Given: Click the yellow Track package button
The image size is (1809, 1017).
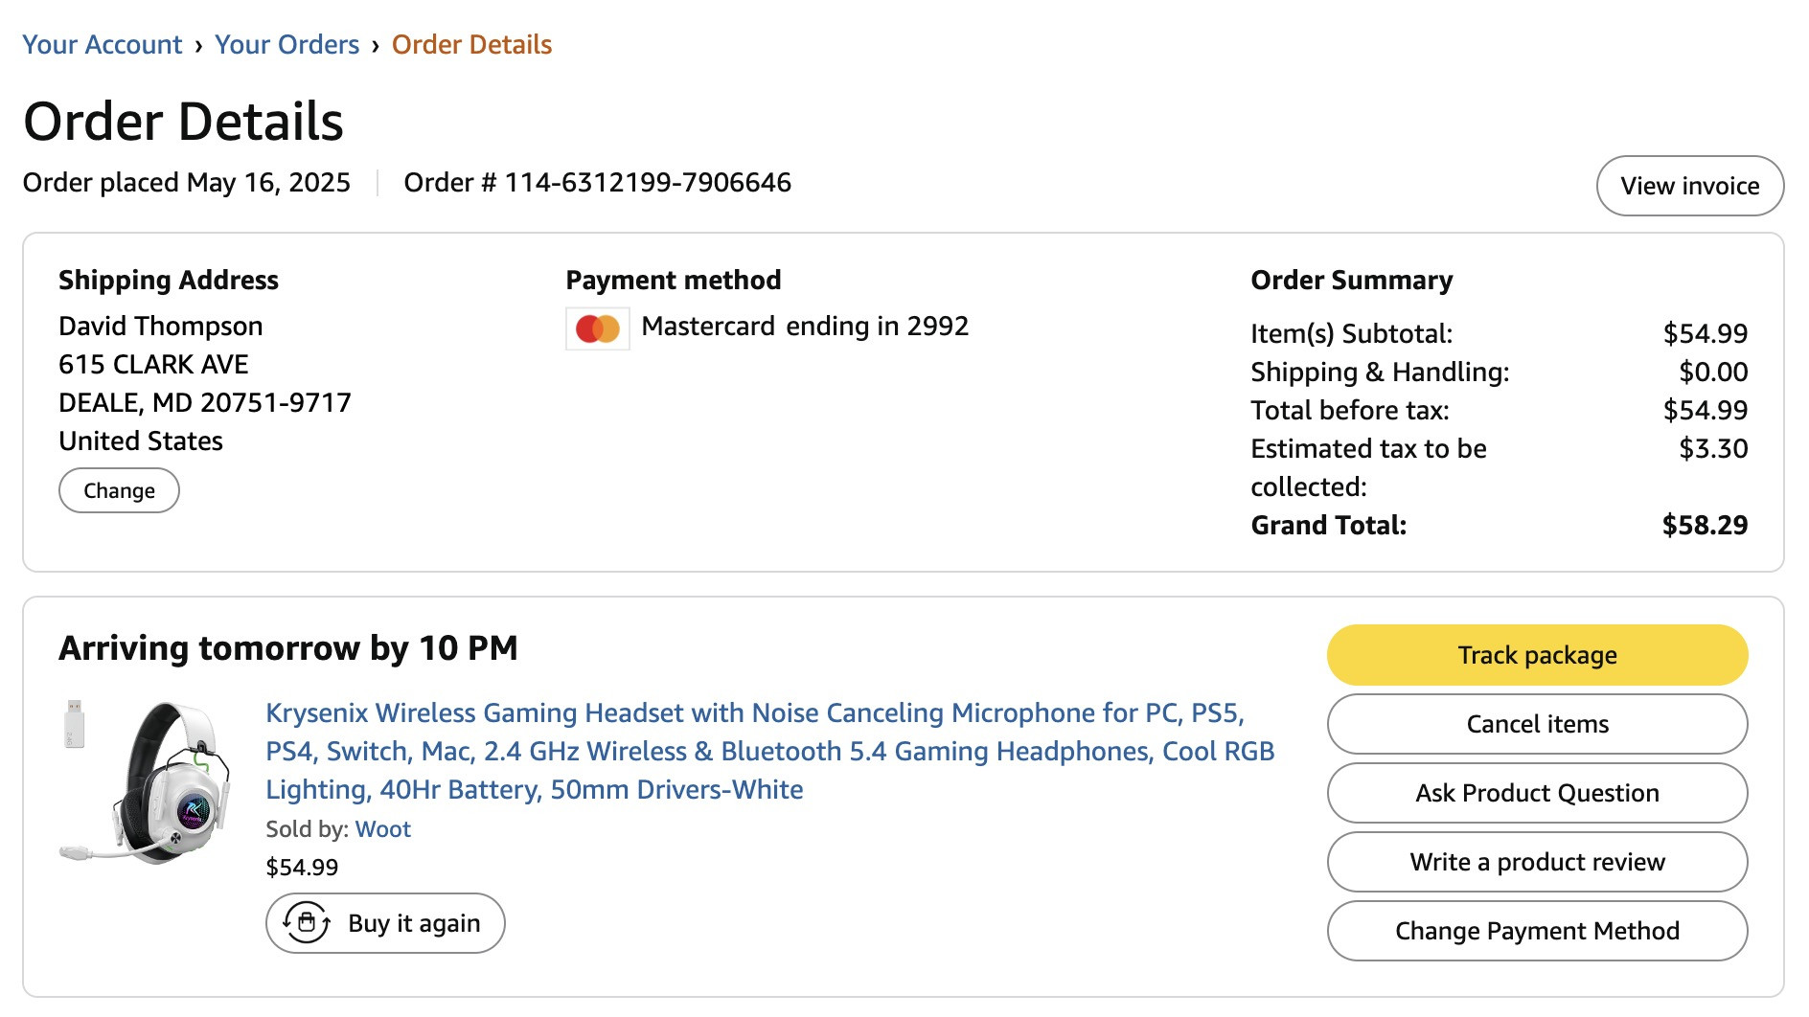Looking at the screenshot, I should 1537,655.
